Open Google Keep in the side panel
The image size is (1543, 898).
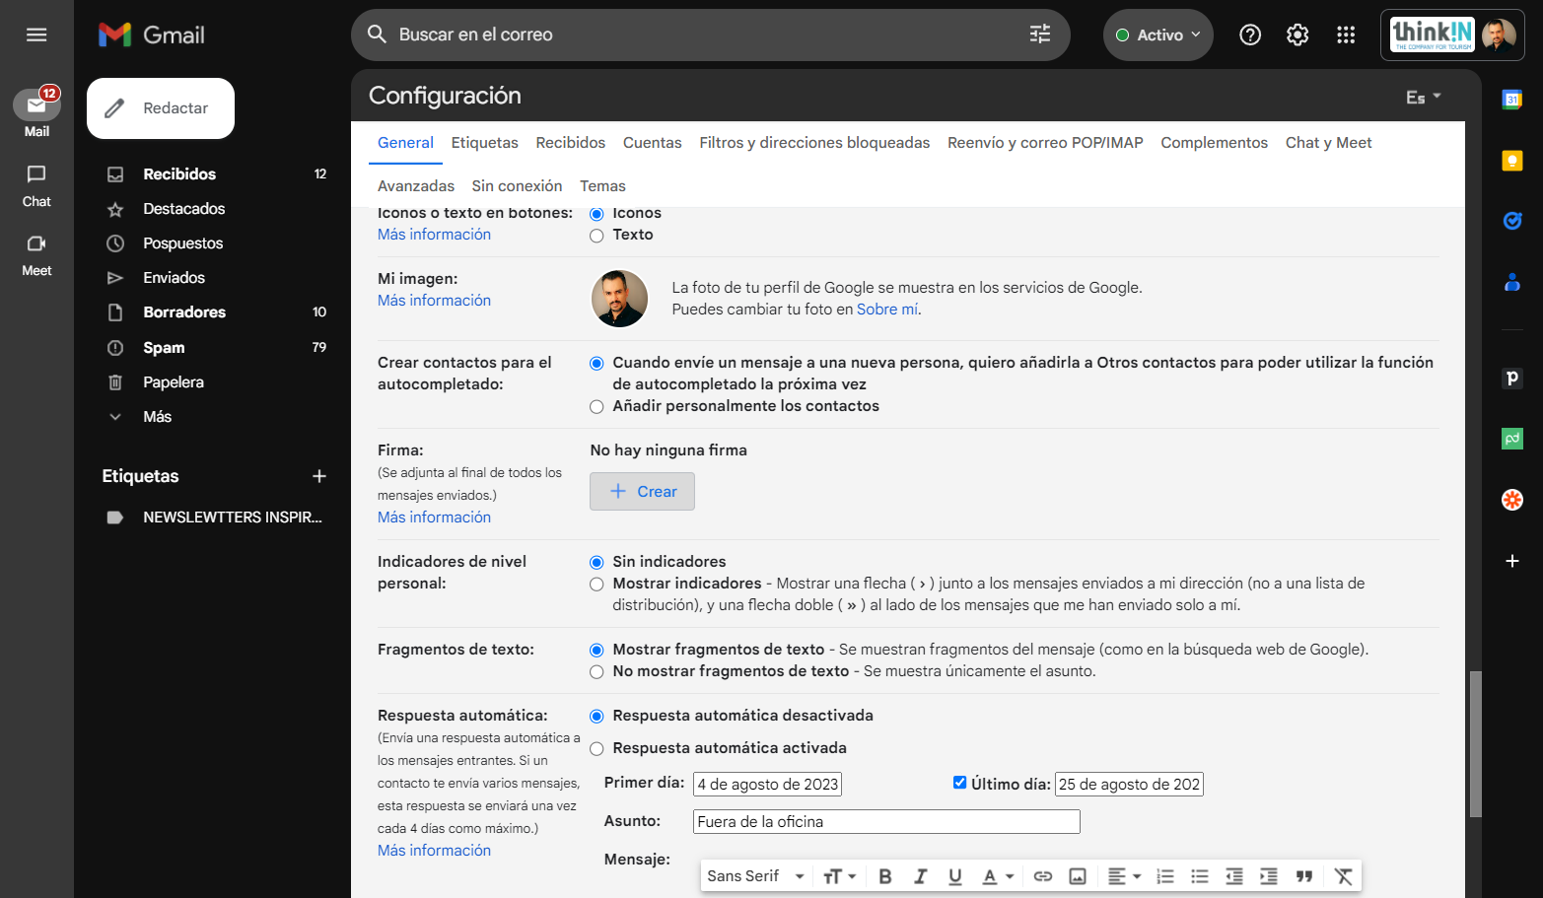pos(1512,161)
